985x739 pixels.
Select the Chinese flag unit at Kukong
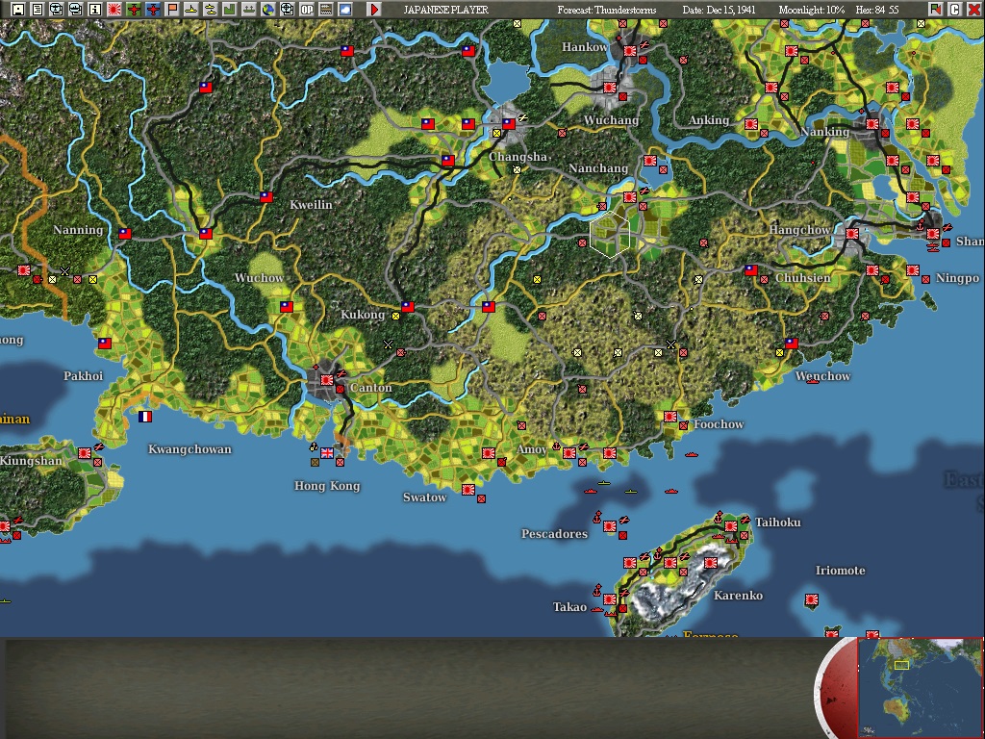pos(408,307)
